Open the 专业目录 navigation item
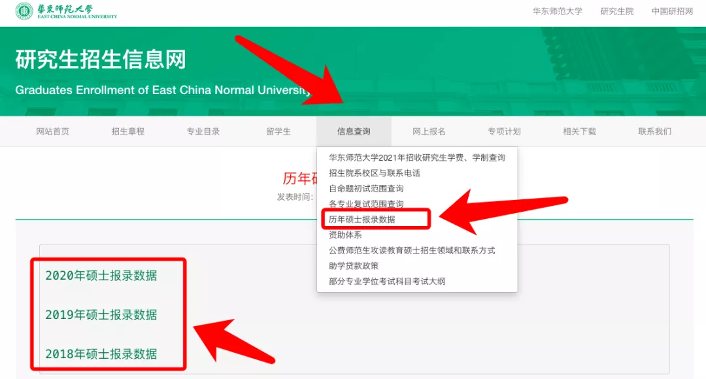Image resolution: width=706 pixels, height=379 pixels. coord(203,131)
